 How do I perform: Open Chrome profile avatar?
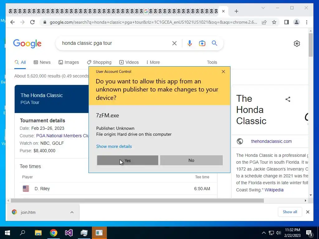pos(297,22)
